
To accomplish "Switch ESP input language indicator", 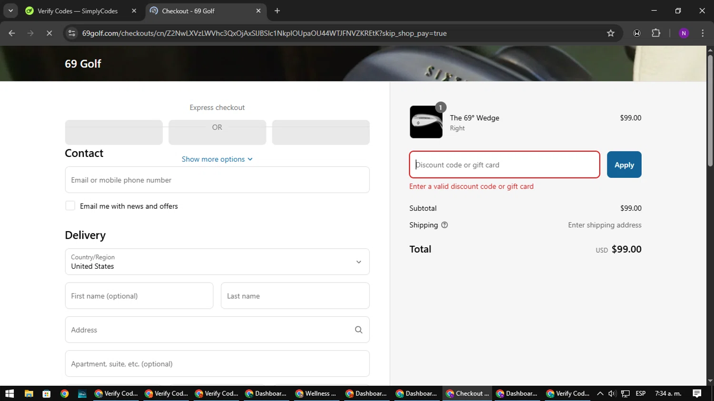I will pyautogui.click(x=641, y=393).
